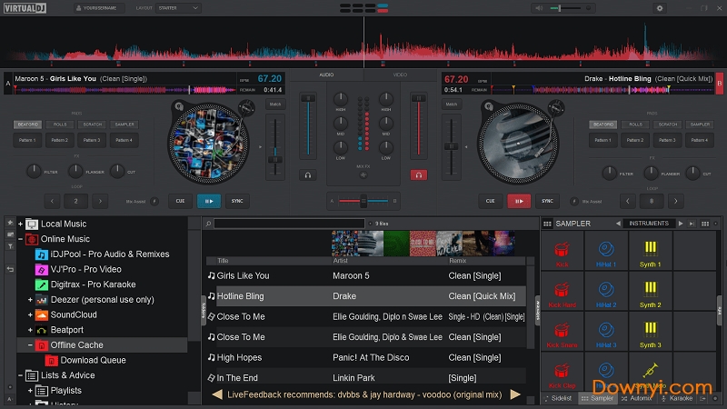Select Hotline Bling track row
This screenshot has height=409, width=727.
(x=364, y=296)
